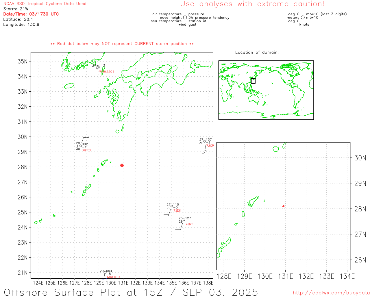Viewport: 370px width, 296px height.
Task: Click the 'knots' legend label
Action: 304,25
